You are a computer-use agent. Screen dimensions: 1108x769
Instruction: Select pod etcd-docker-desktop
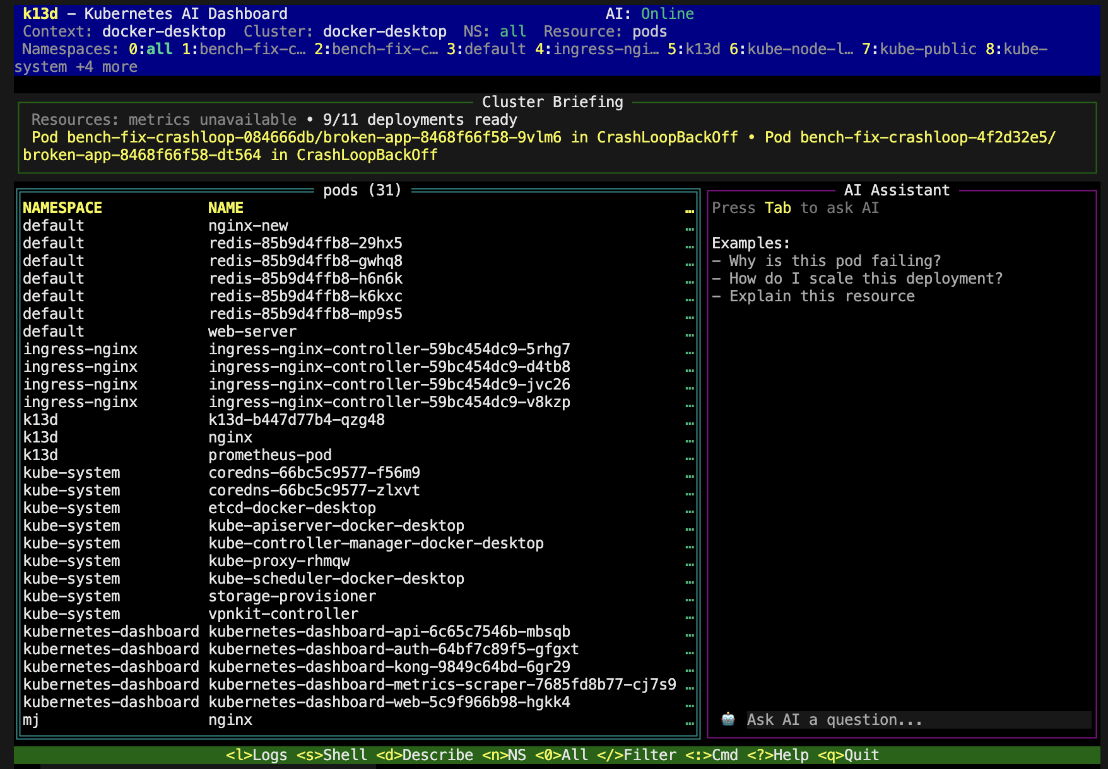tap(292, 508)
